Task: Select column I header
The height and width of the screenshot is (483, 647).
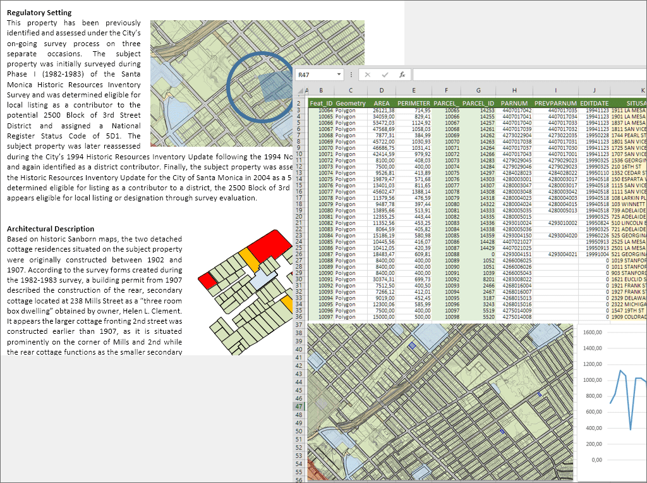Action: 555,90
